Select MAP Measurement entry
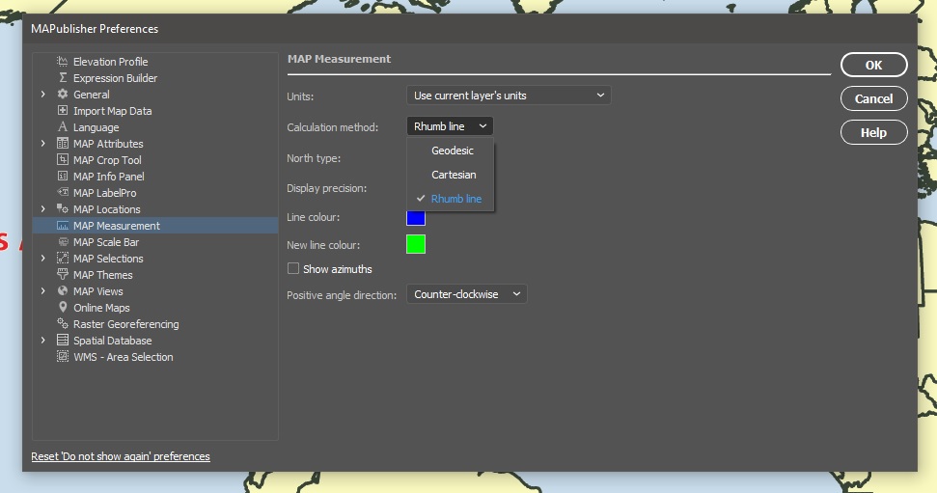 click(155, 226)
